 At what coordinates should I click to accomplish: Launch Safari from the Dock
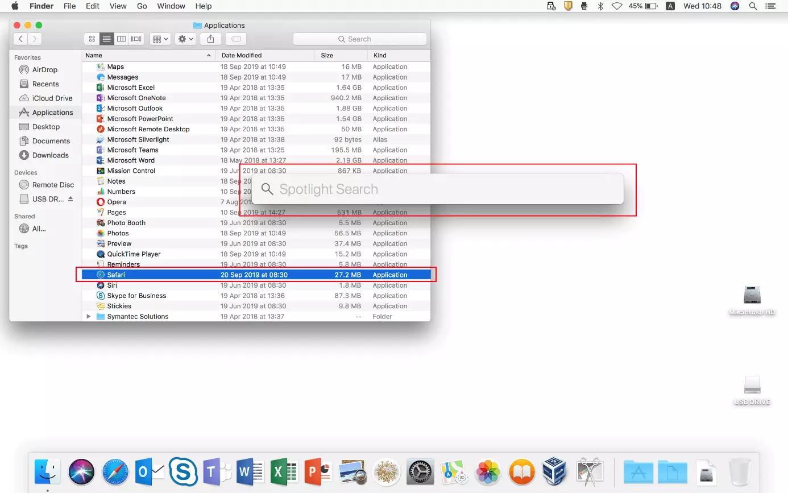115,471
